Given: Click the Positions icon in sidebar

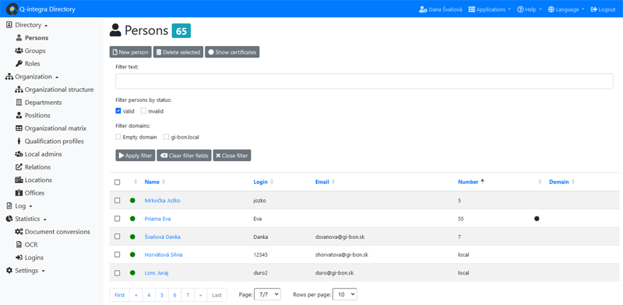Looking at the screenshot, I should [19, 116].
